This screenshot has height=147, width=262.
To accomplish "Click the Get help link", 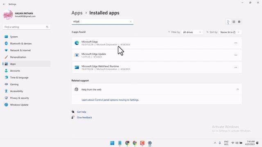I will click(x=81, y=112).
